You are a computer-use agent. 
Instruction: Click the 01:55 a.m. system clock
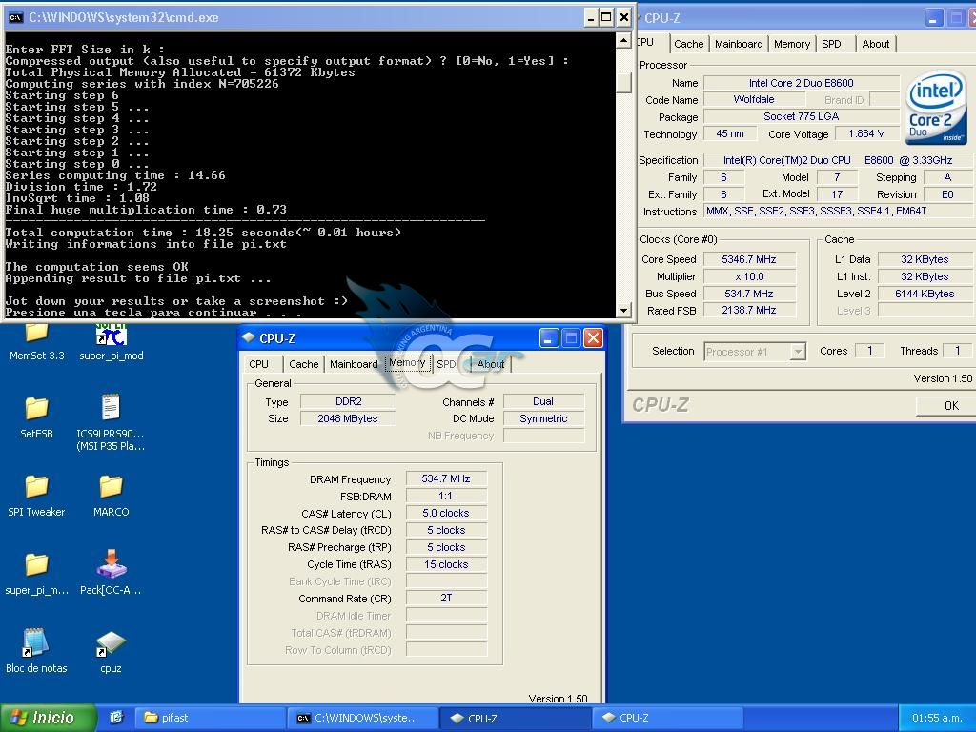click(937, 718)
